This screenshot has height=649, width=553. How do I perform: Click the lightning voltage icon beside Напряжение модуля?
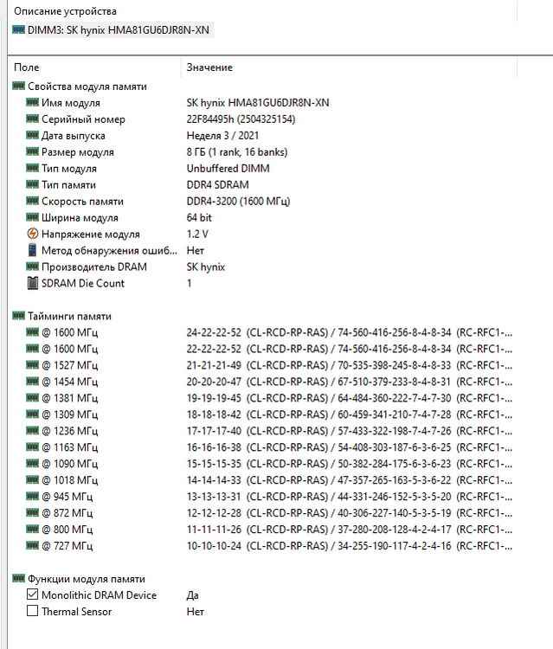(32, 234)
